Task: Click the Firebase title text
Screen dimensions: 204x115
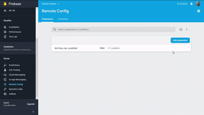Action: click(x=15, y=4)
